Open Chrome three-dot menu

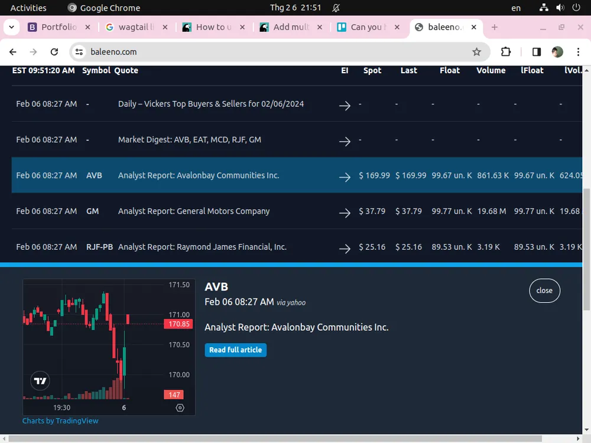[578, 52]
